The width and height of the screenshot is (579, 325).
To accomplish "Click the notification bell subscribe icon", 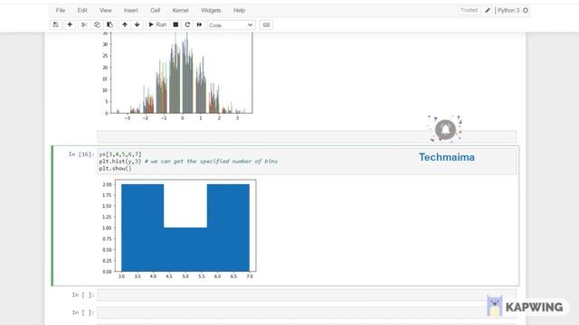I will pos(445,129).
